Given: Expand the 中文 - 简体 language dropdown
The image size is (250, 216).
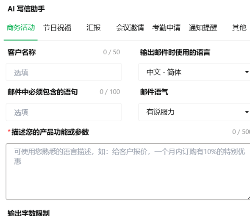Looking at the screenshot, I should coord(194,72).
